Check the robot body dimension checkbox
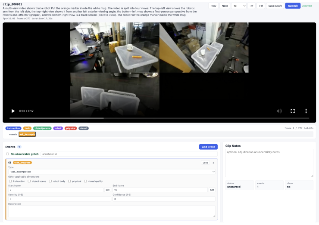 [x=50, y=181]
